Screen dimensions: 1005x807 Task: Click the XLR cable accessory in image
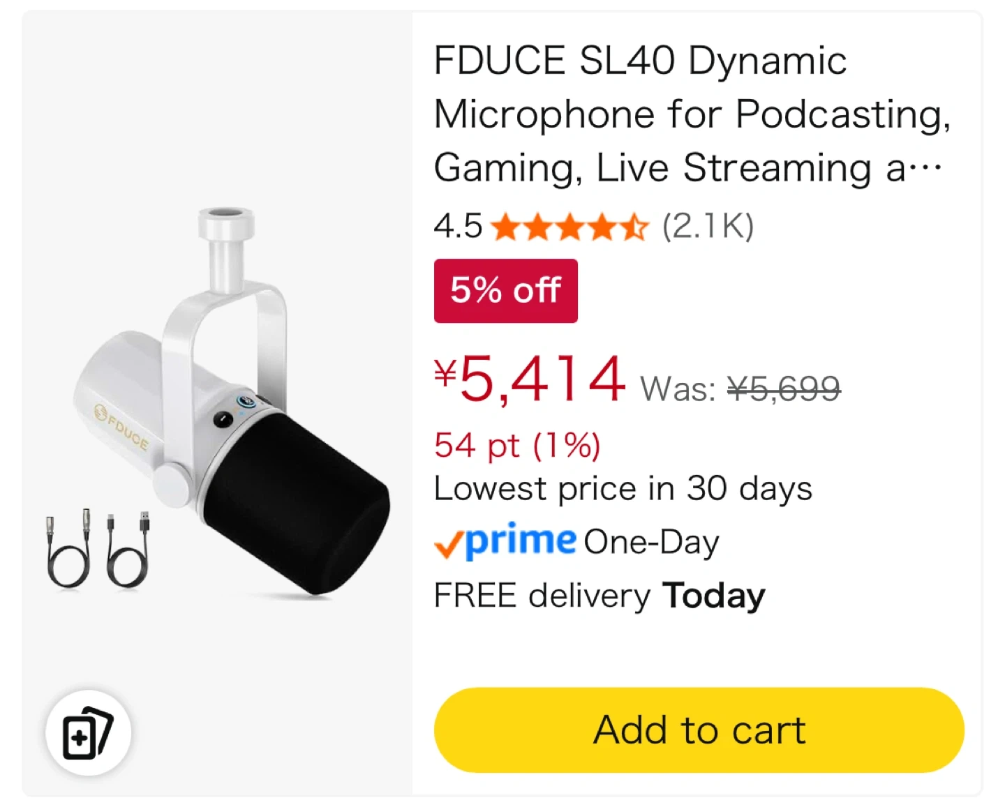[x=68, y=548]
